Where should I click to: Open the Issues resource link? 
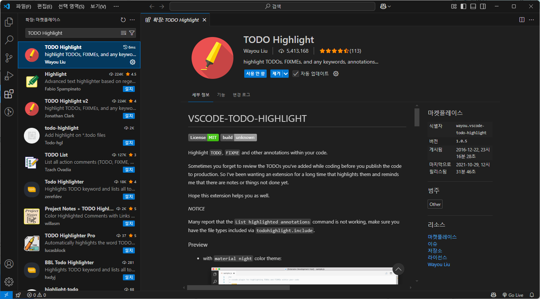pos(432,244)
